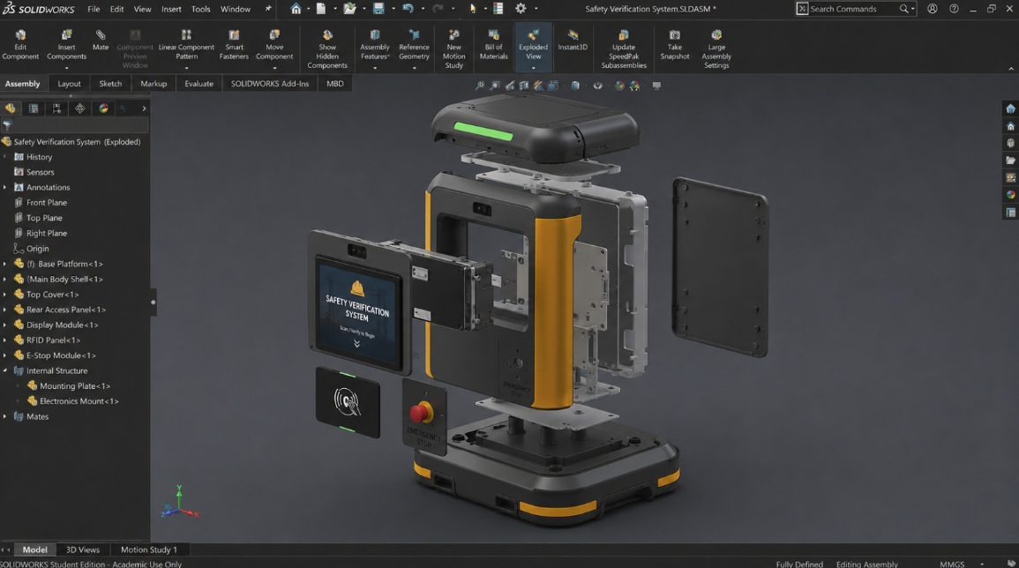Viewport: 1019px width, 568px height.
Task: Open the Exploded View dropdown arrow
Action: (x=533, y=68)
